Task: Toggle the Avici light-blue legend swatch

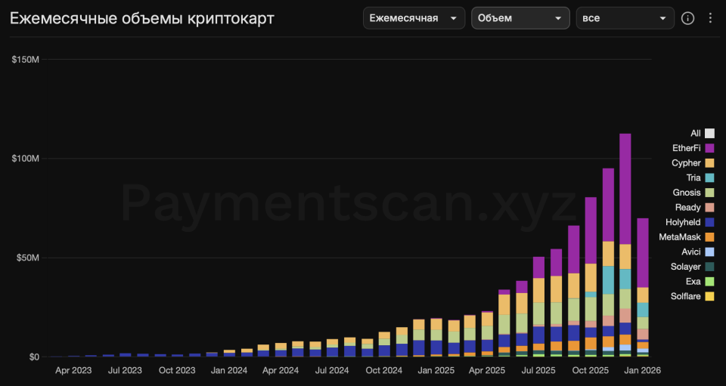Action: pos(709,252)
